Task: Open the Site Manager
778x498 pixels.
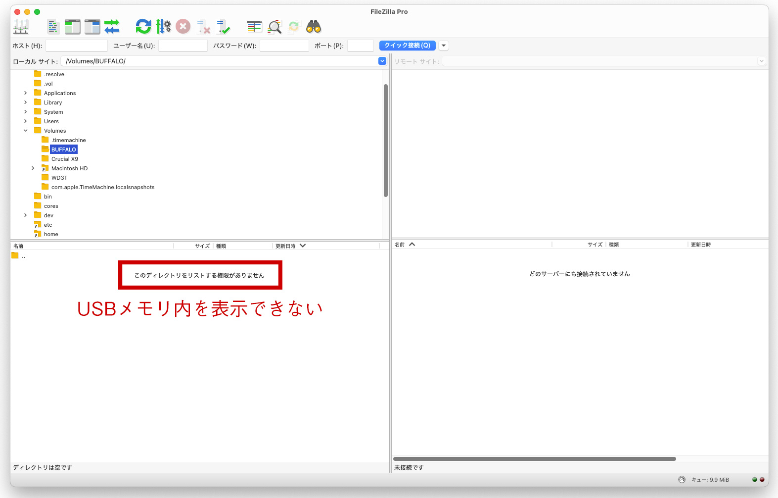Action: [21, 27]
